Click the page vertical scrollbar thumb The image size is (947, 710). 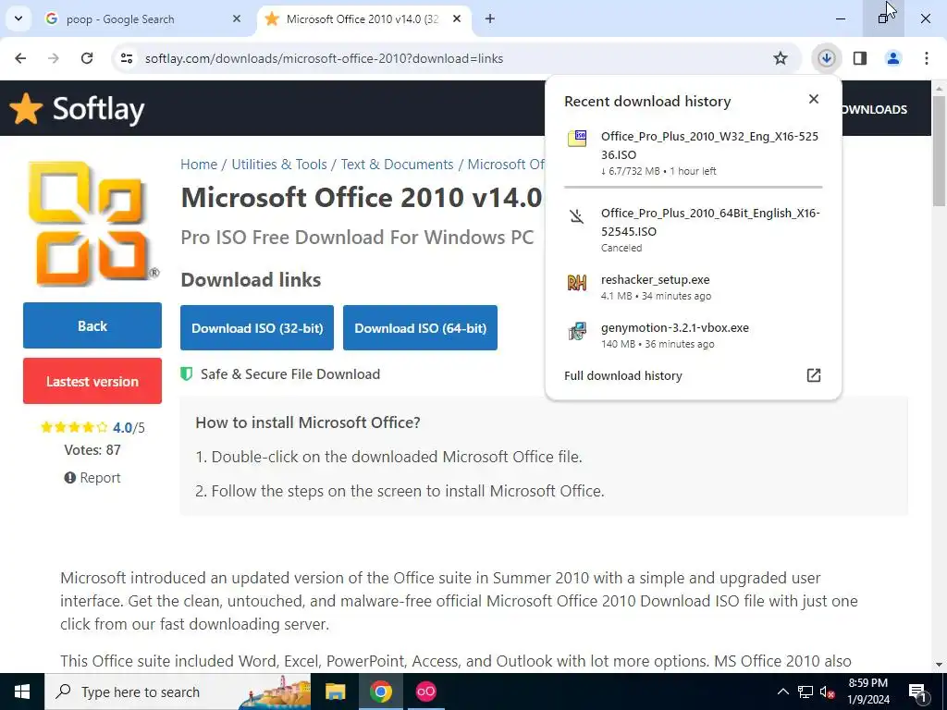(x=940, y=150)
